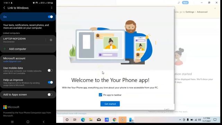The image size is (222, 125).
Task: Uncheck the Pin app to taskbar checkbox
Action: (100, 95)
